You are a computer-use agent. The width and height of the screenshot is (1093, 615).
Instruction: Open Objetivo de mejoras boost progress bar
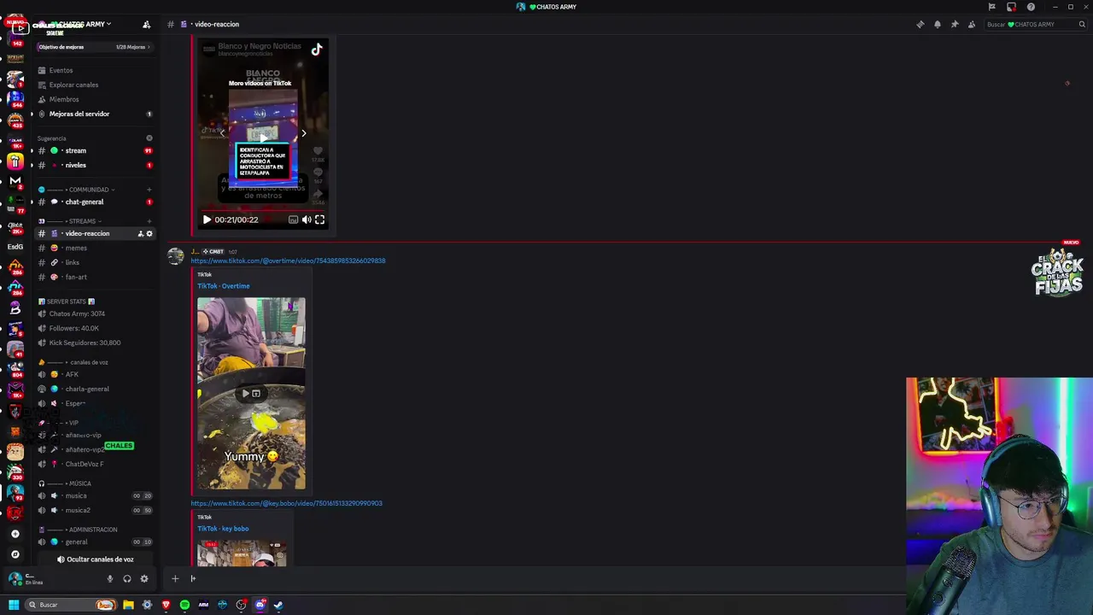point(94,47)
